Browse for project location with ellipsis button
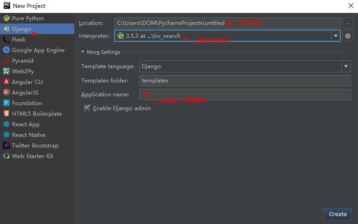Image resolution: width=358 pixels, height=224 pixels. click(348, 23)
